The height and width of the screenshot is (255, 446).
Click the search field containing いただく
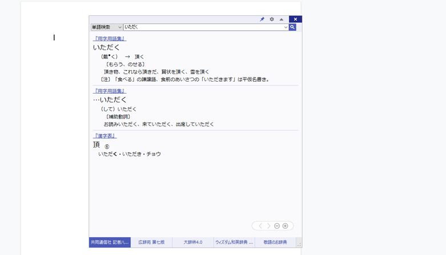(203, 27)
